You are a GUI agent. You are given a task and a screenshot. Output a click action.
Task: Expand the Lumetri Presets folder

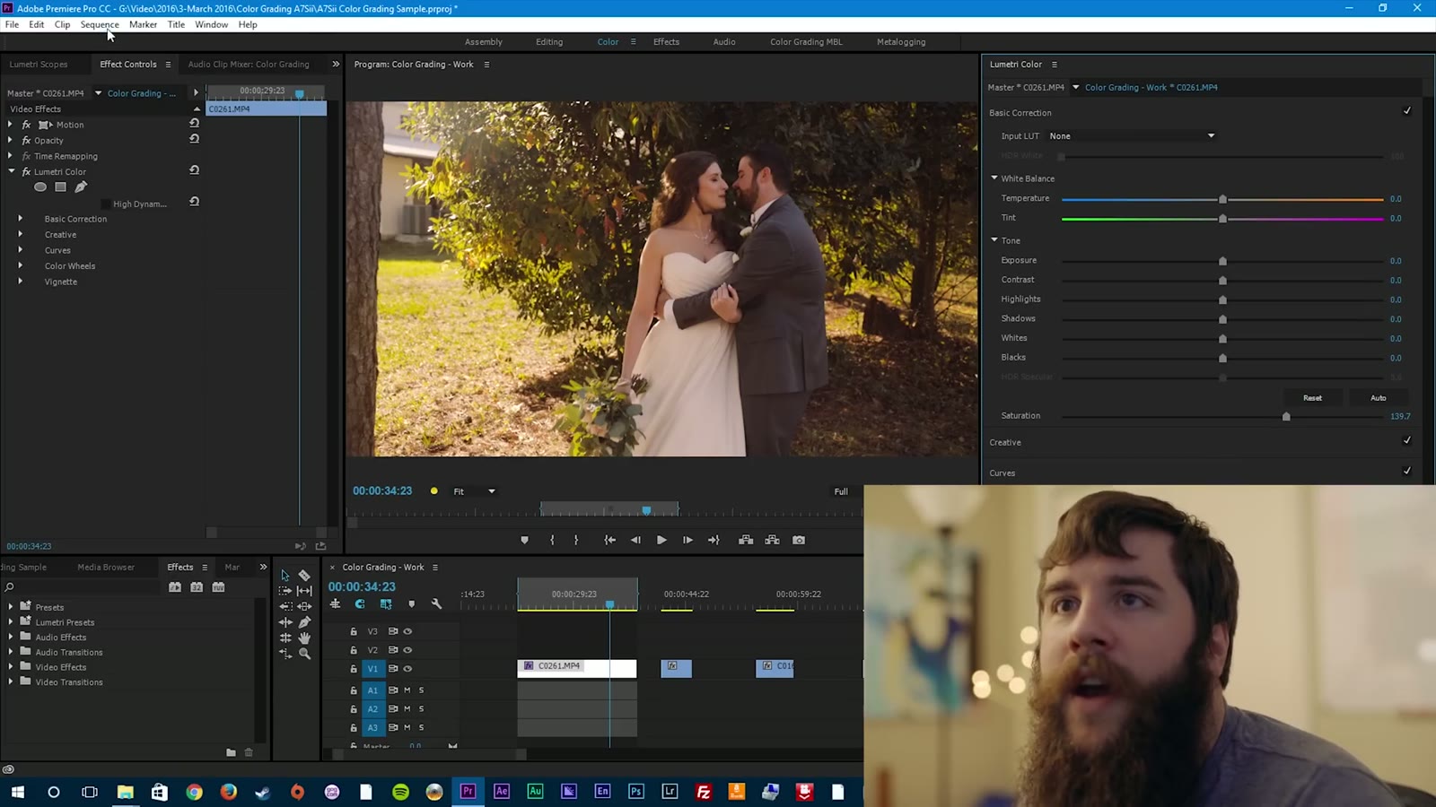tap(10, 622)
